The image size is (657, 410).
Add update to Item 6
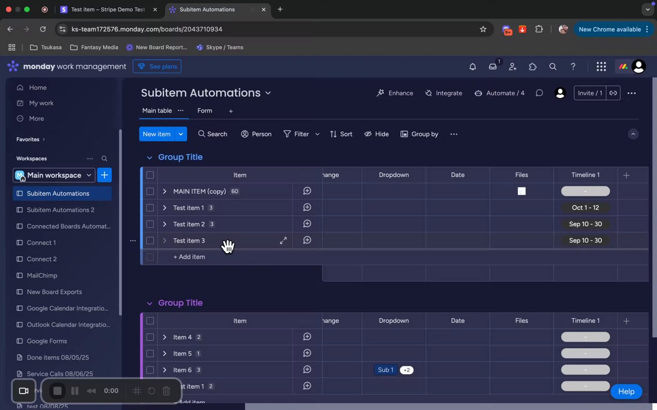coord(307,370)
